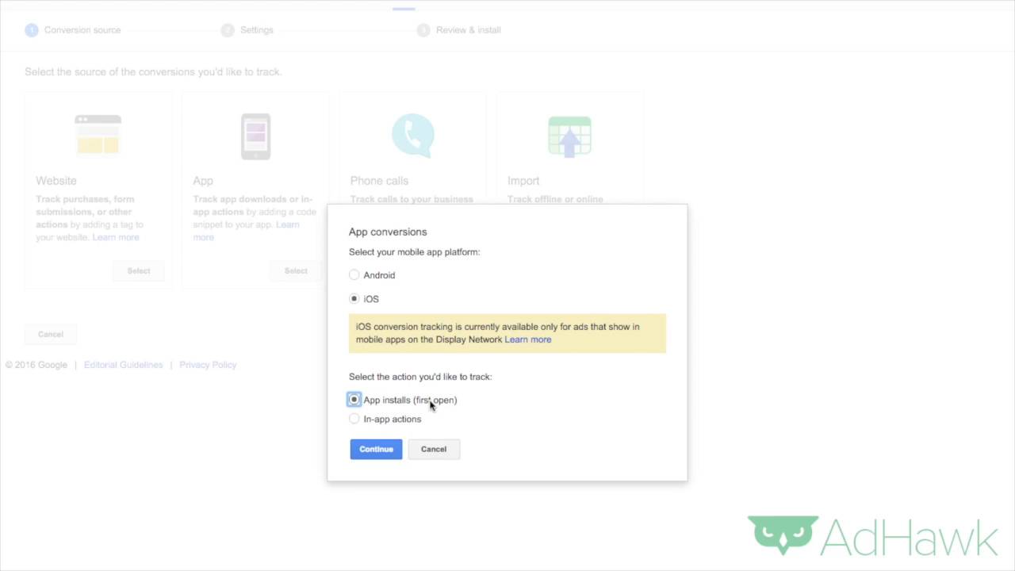Open Learn more link in yellow notice
The width and height of the screenshot is (1015, 571).
[528, 339]
